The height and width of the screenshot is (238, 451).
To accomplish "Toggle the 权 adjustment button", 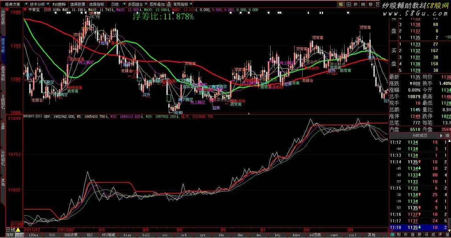I will [x=356, y=4].
